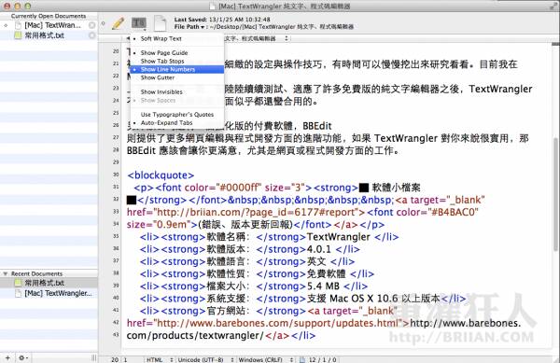Click the document proxy icon in toolbar
Screen dimensions: 560x363
click(x=161, y=23)
